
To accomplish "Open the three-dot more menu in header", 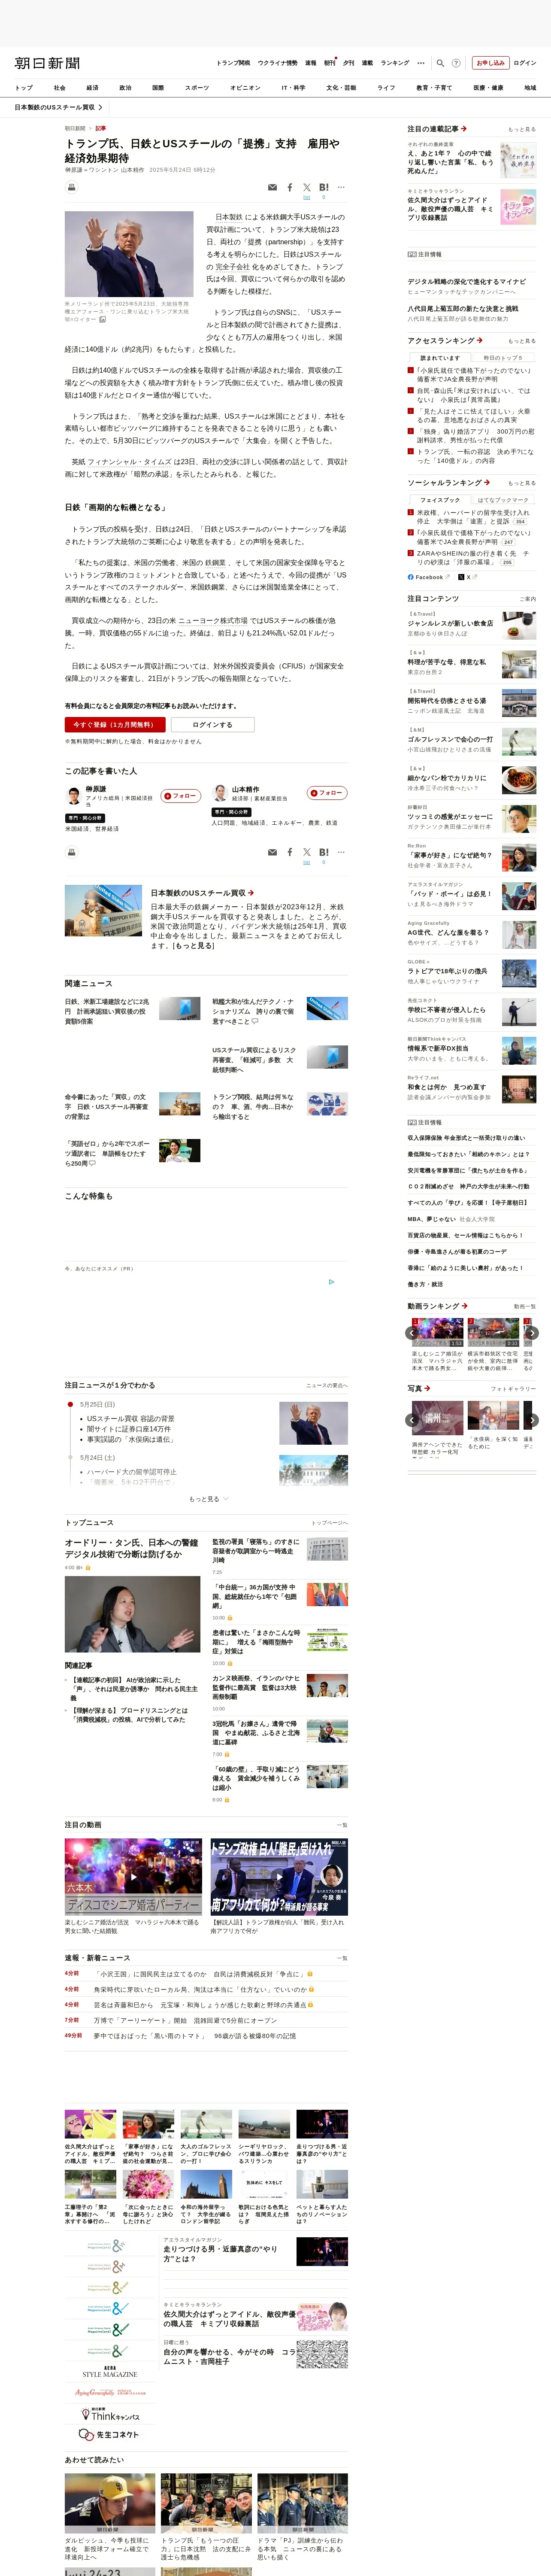I will point(421,63).
